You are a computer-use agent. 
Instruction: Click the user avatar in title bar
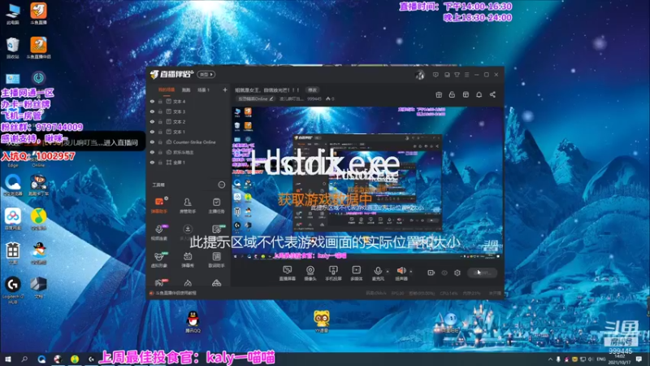coord(419,75)
